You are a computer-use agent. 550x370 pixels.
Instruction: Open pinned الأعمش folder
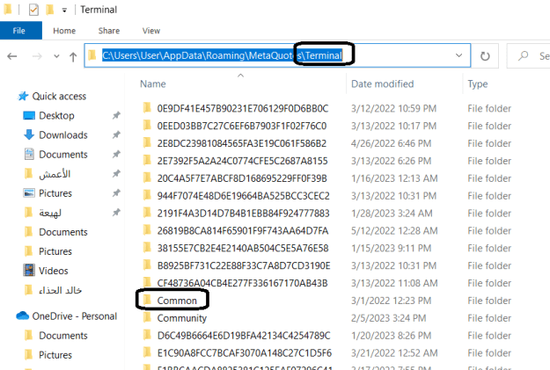pyautogui.click(x=55, y=174)
